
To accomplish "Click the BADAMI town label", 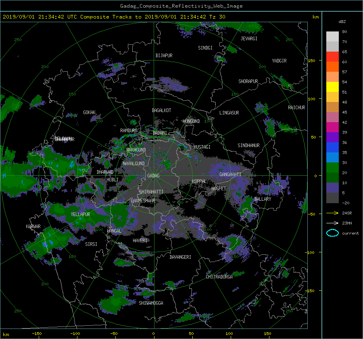I will click(x=160, y=133).
